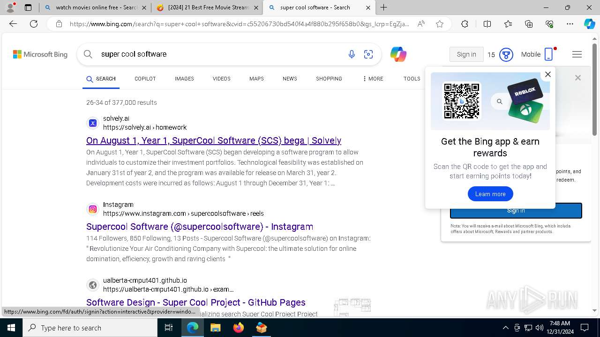This screenshot has width=600, height=337.
Task: Open the Rewards trophy icon
Action: [x=506, y=54]
